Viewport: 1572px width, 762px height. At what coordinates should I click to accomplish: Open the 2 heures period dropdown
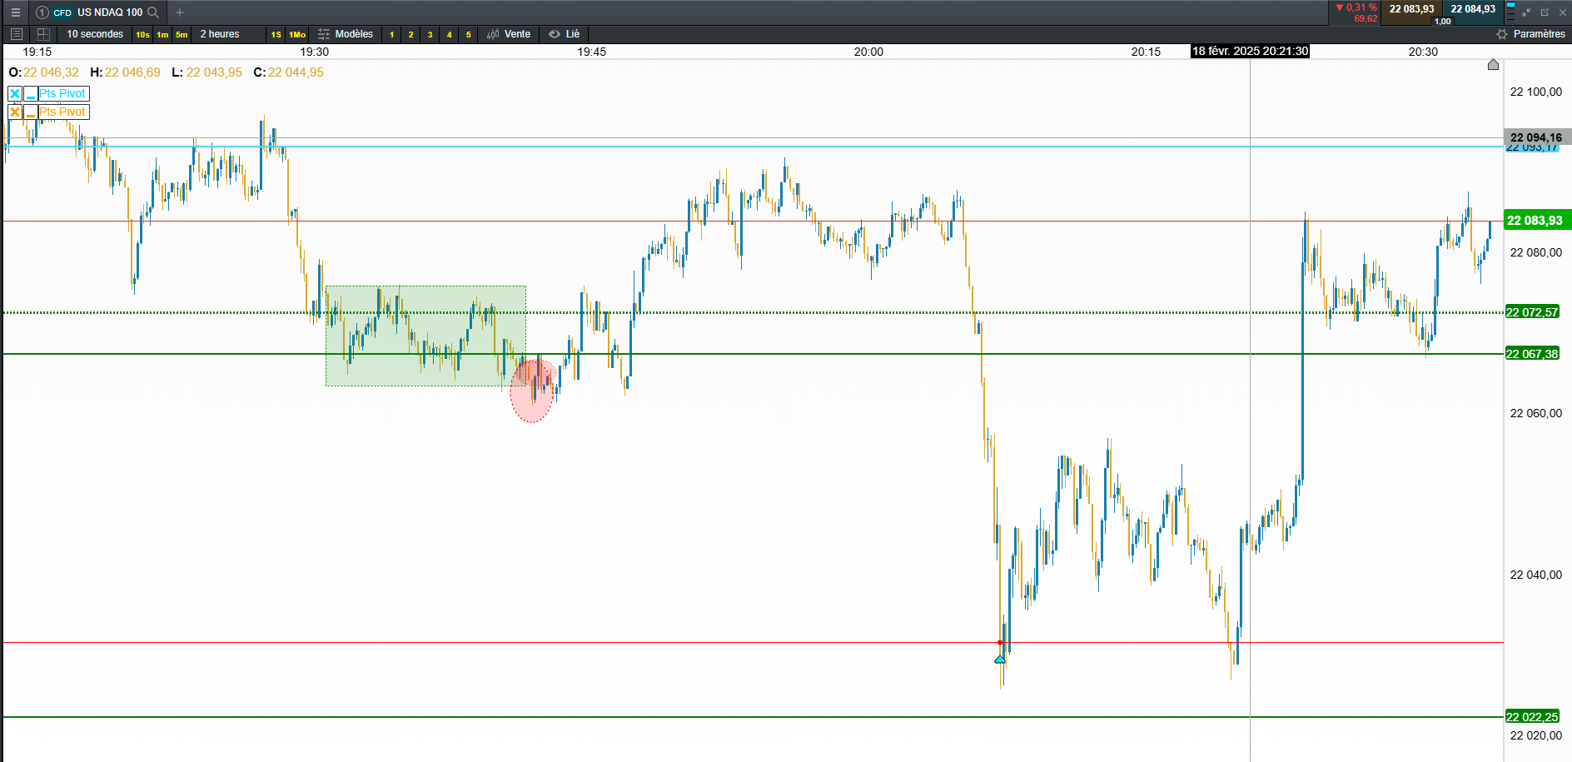220,34
